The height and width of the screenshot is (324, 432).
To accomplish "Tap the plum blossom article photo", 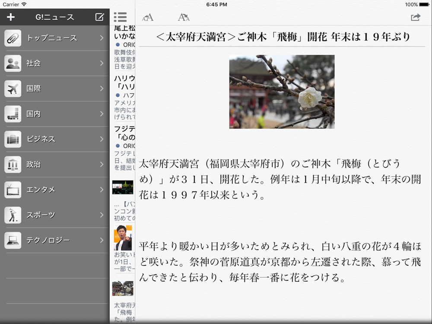I will [x=282, y=92].
